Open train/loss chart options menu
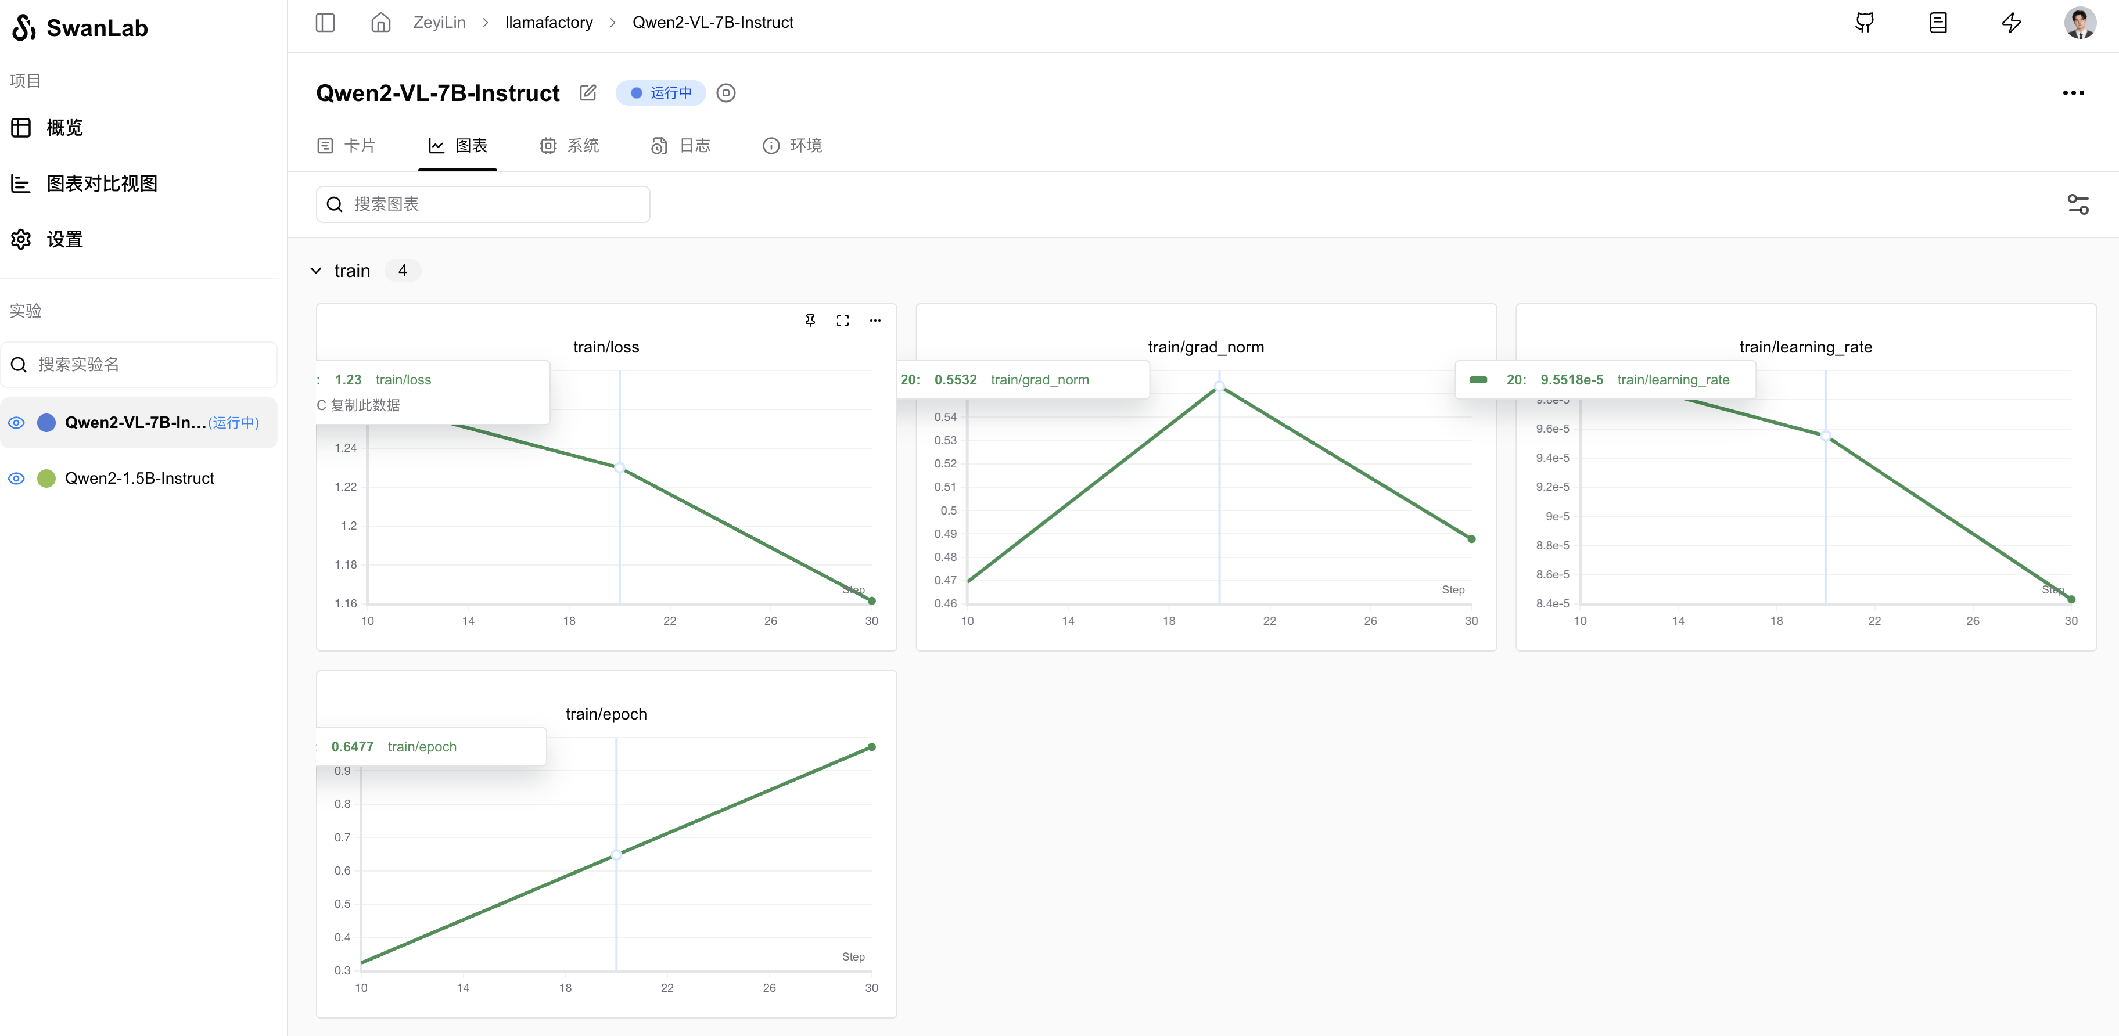This screenshot has height=1036, width=2119. pyautogui.click(x=875, y=320)
